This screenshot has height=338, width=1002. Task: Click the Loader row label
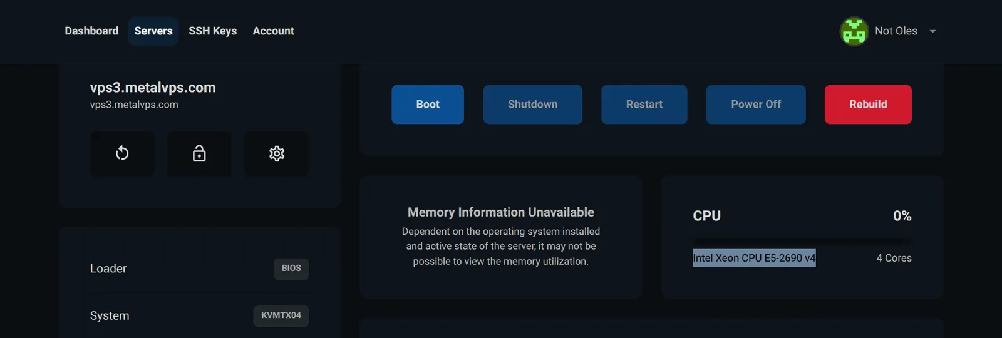[x=108, y=269]
